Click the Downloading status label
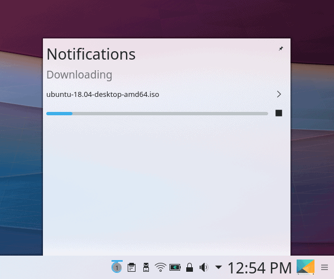The width and height of the screenshot is (334, 279). (x=79, y=75)
